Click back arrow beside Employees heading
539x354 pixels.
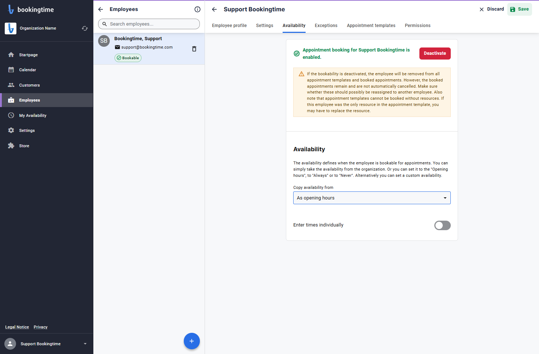101,9
